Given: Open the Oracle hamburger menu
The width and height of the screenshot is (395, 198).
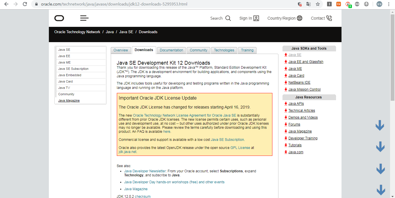Looking at the screenshot, I should click(x=84, y=18).
